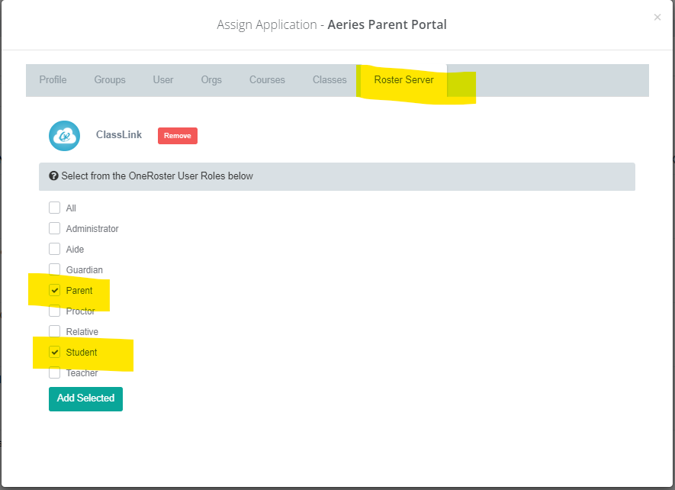Viewport: 675px width, 490px height.
Task: Click the question mark help icon
Action: coord(54,176)
